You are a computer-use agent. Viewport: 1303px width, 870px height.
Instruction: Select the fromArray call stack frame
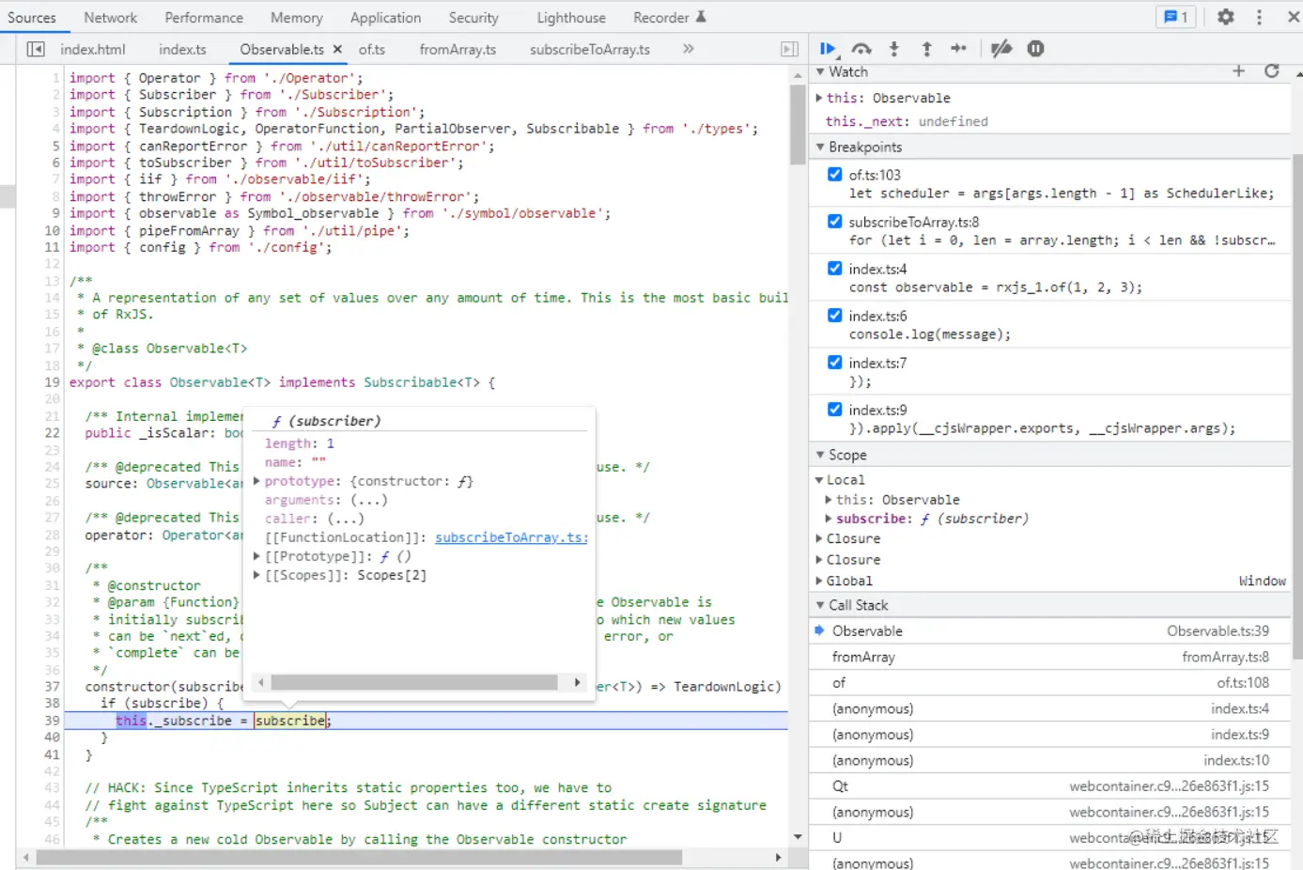[863, 658]
